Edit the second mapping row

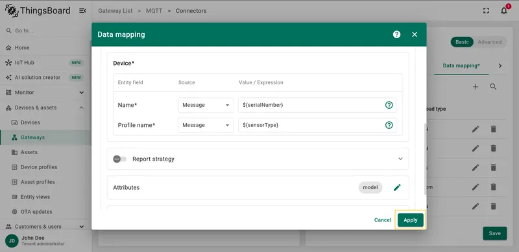pyautogui.click(x=476, y=148)
